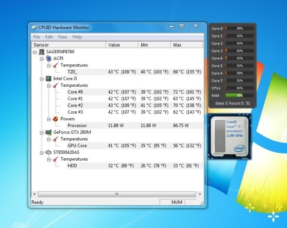Click the thermometer icon under Intel Core i5

point(56,85)
